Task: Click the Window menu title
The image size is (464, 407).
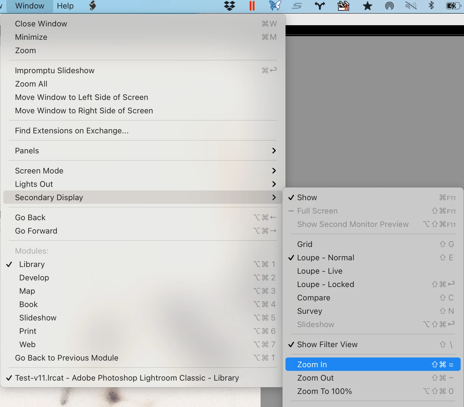Action: pos(30,6)
